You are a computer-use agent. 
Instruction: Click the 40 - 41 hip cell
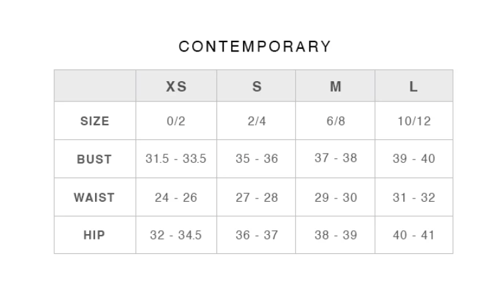414,235
